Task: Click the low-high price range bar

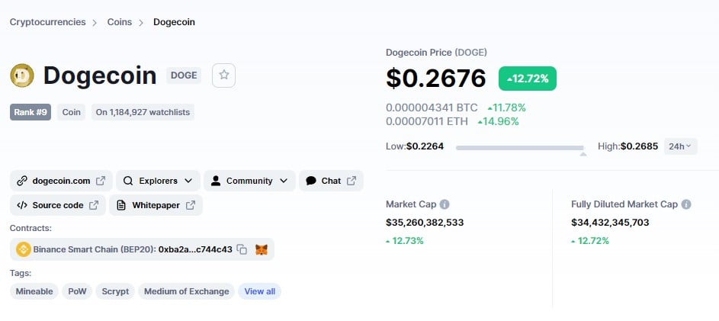Action: [x=520, y=148]
